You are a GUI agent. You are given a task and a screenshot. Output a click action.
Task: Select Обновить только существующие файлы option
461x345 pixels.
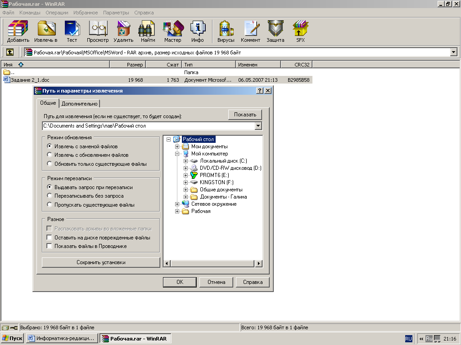click(50, 164)
